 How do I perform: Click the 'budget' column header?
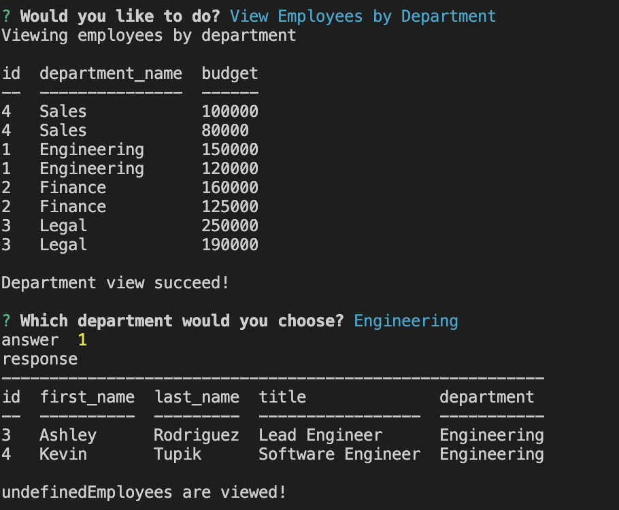(230, 74)
